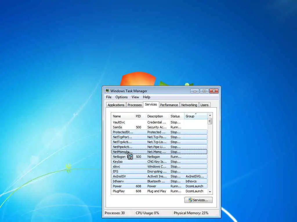Sort services by PID column header

pyautogui.click(x=140, y=116)
